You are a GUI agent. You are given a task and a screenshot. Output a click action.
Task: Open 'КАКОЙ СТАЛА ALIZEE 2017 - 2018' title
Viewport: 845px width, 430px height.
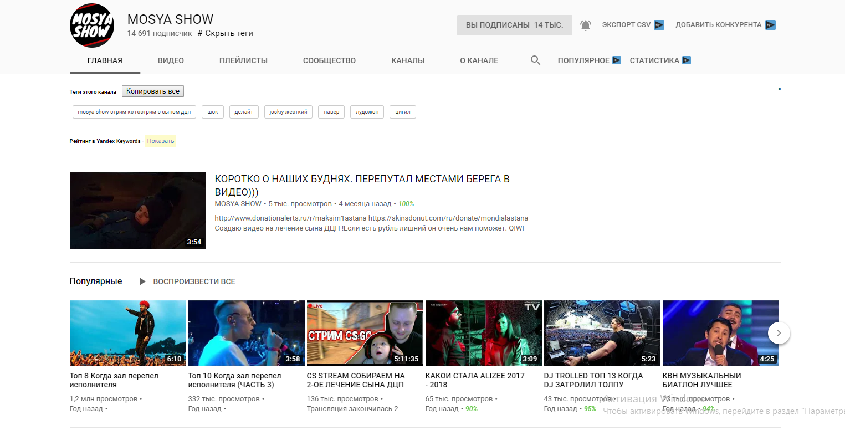coord(475,380)
